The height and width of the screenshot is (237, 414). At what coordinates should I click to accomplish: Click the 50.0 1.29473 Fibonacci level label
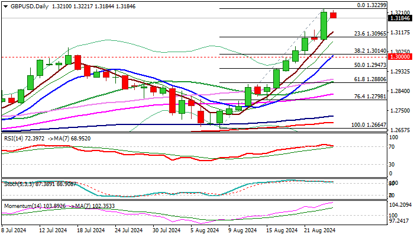click(x=370, y=65)
